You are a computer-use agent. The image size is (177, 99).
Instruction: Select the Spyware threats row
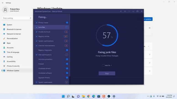pos(51,78)
